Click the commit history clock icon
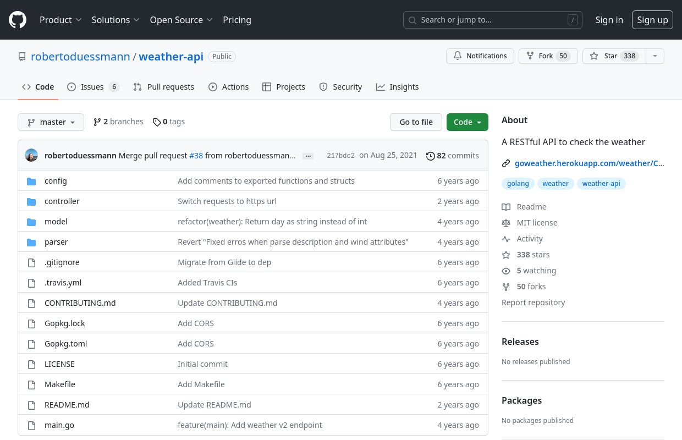This screenshot has height=440, width=682. point(431,156)
